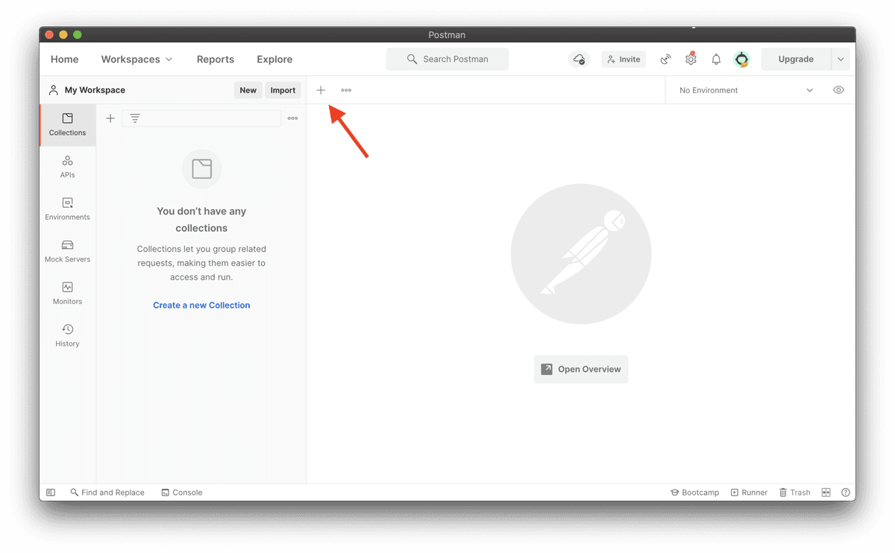Open the Reports menu item
This screenshot has height=553, width=895.
pyautogui.click(x=216, y=60)
